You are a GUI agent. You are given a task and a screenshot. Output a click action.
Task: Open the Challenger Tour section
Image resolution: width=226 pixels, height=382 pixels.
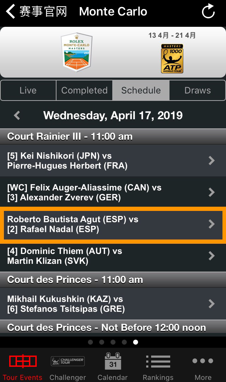tap(68, 362)
